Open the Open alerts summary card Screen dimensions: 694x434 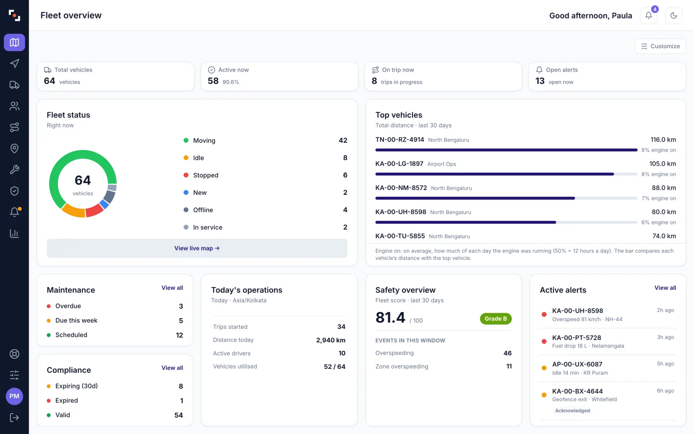click(607, 76)
